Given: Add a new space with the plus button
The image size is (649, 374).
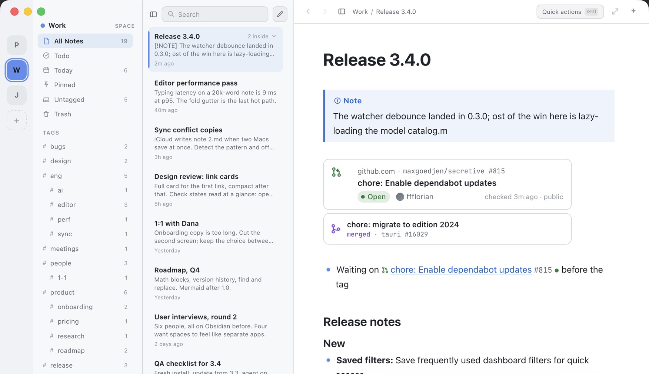Looking at the screenshot, I should 17,121.
